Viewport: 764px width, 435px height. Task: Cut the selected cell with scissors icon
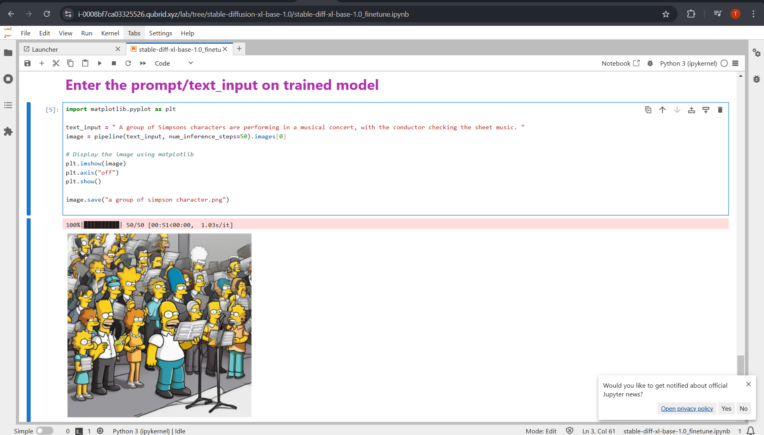56,63
